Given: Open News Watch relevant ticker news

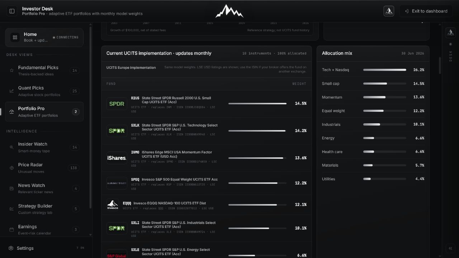Looking at the screenshot, I should (44, 188).
